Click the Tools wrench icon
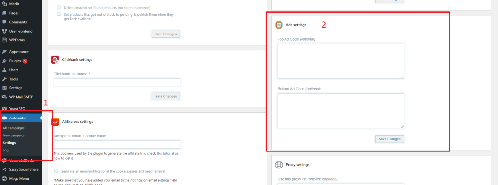Image resolution: width=498 pixels, height=185 pixels. coord(4,79)
